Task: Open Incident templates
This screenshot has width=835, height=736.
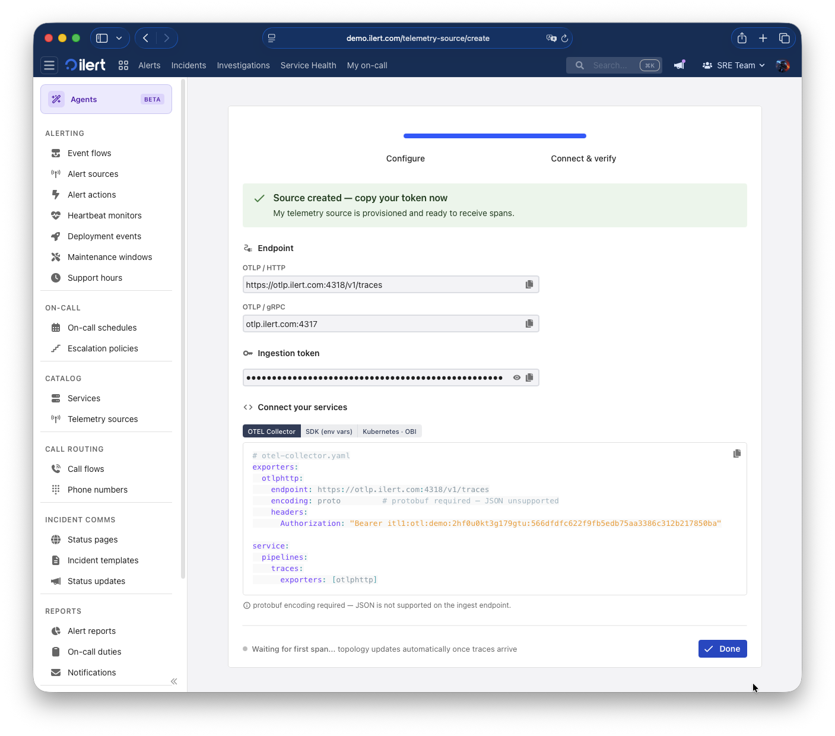Action: (106, 560)
